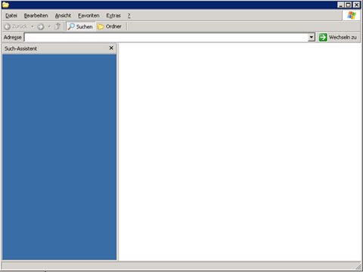Viewport: 363px width, 272px height.
Task: Close the Such-Assistent panel
Action: pos(111,48)
